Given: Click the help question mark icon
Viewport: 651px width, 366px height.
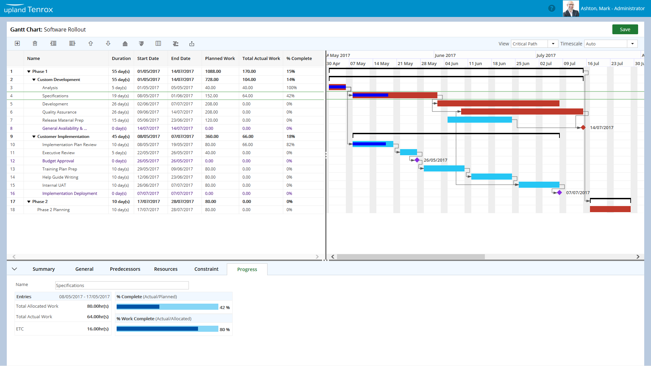Looking at the screenshot, I should click(x=552, y=8).
